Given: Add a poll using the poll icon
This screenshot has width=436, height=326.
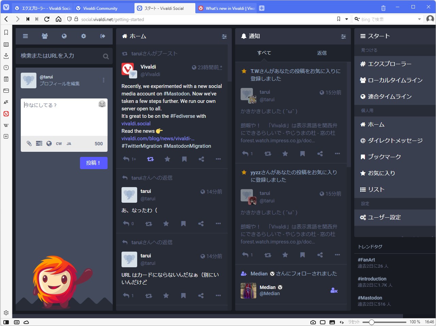Looking at the screenshot, I should pos(38,144).
